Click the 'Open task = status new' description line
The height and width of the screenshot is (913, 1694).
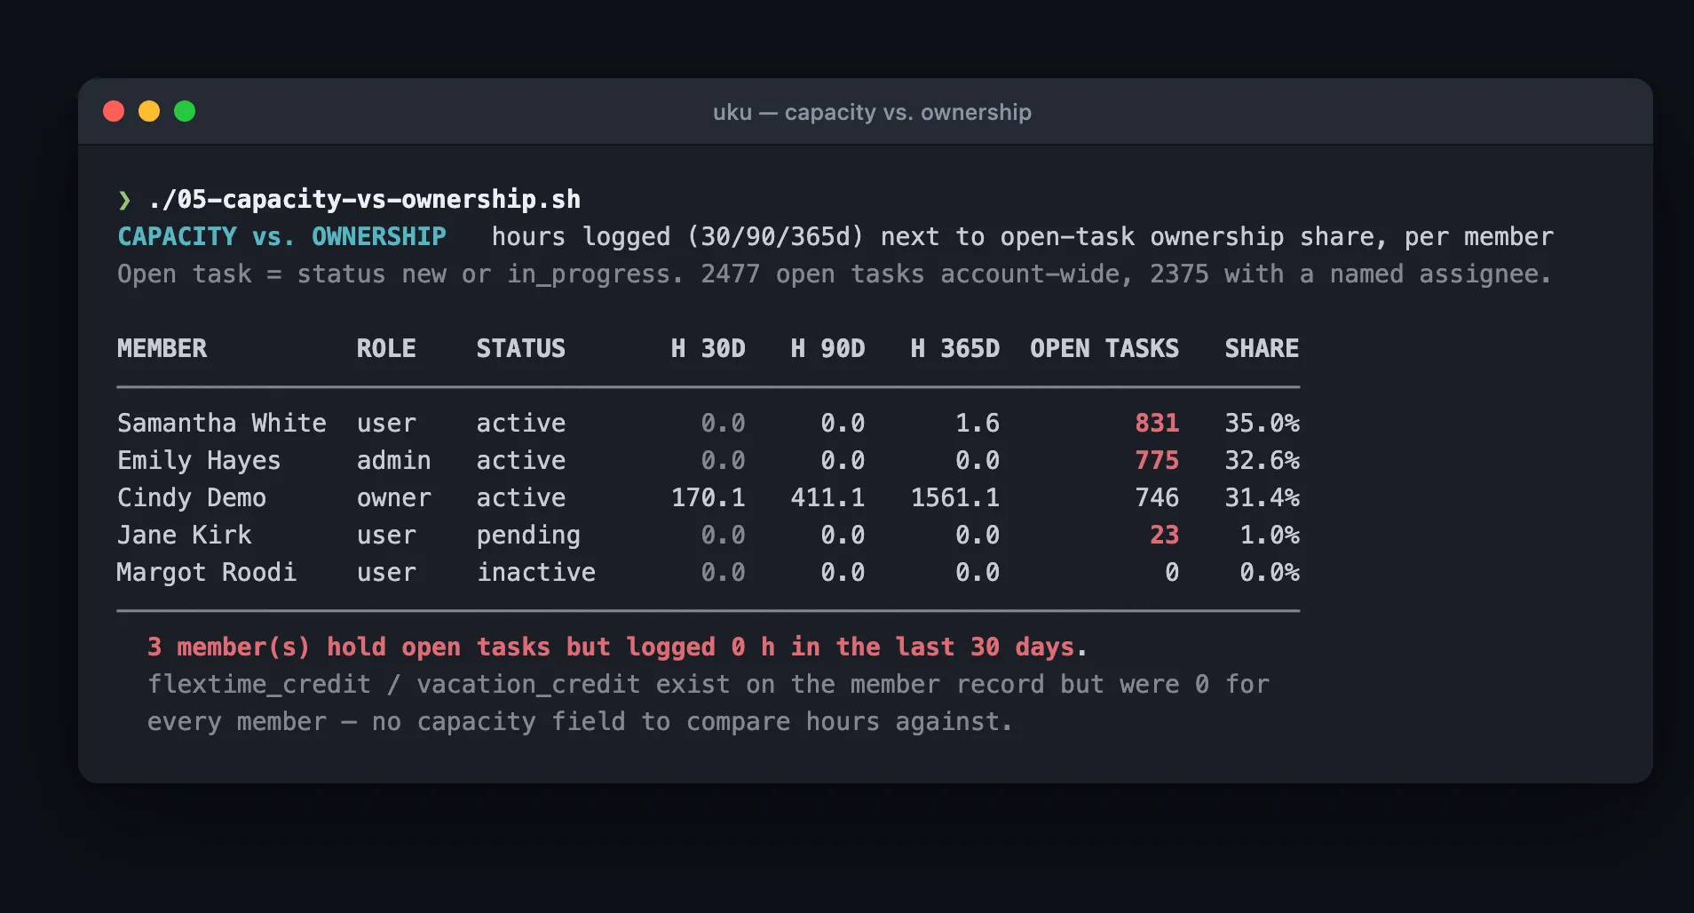(835, 274)
